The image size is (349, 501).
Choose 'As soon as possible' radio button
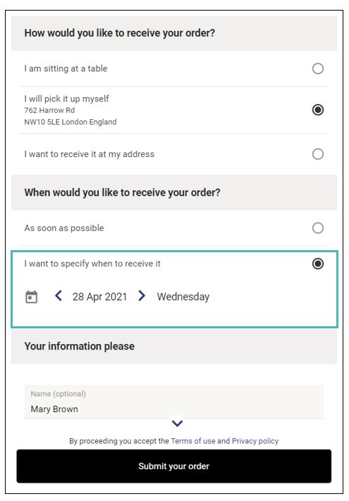point(318,228)
